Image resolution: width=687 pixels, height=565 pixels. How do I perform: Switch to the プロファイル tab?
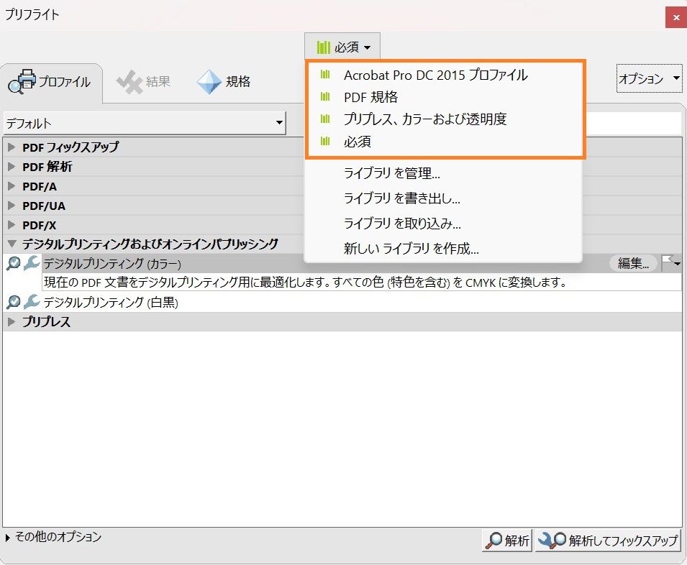[51, 82]
